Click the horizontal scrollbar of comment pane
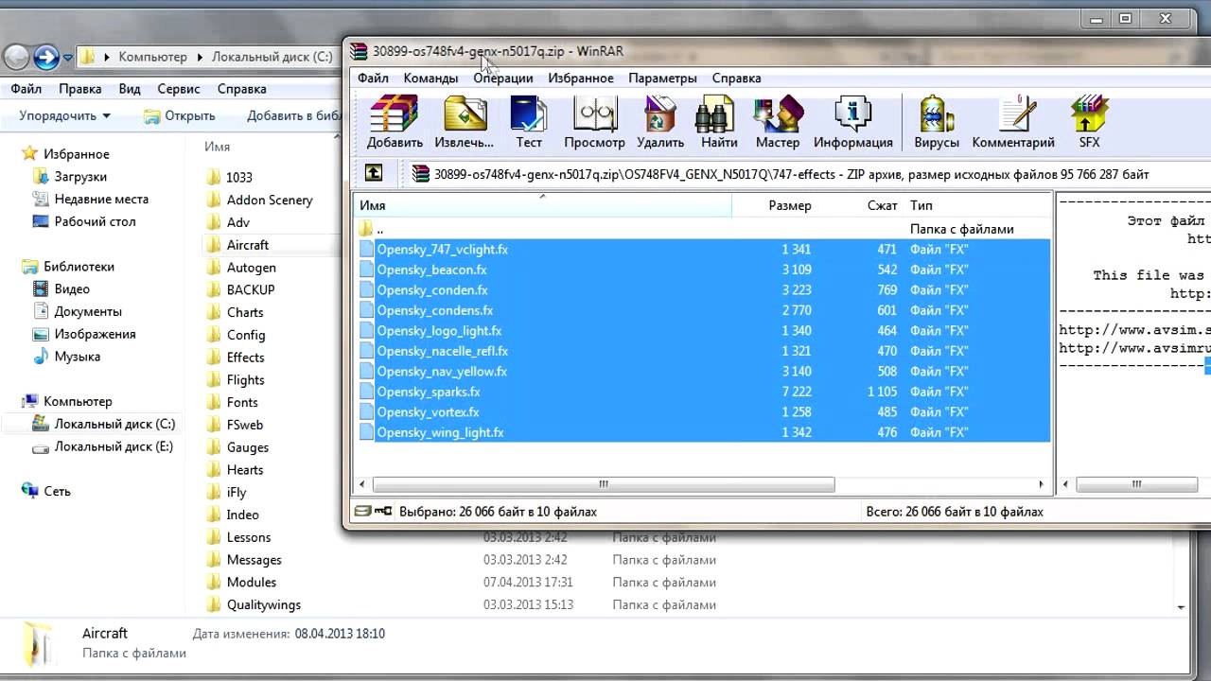 [x=1134, y=484]
